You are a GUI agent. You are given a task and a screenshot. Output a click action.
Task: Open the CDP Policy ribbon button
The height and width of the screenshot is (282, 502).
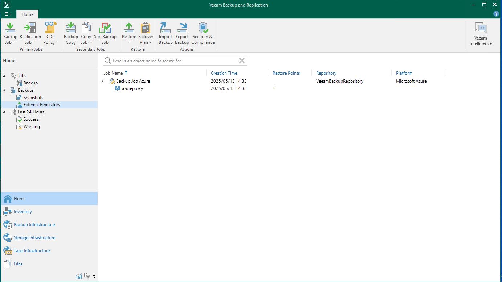(50, 33)
